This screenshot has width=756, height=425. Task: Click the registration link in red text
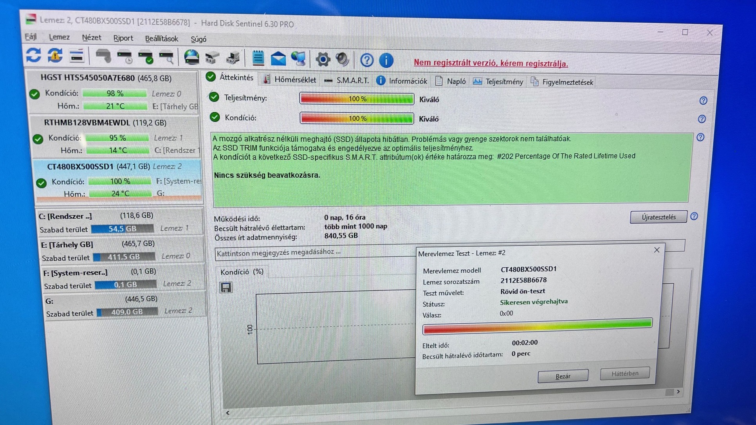tap(491, 63)
